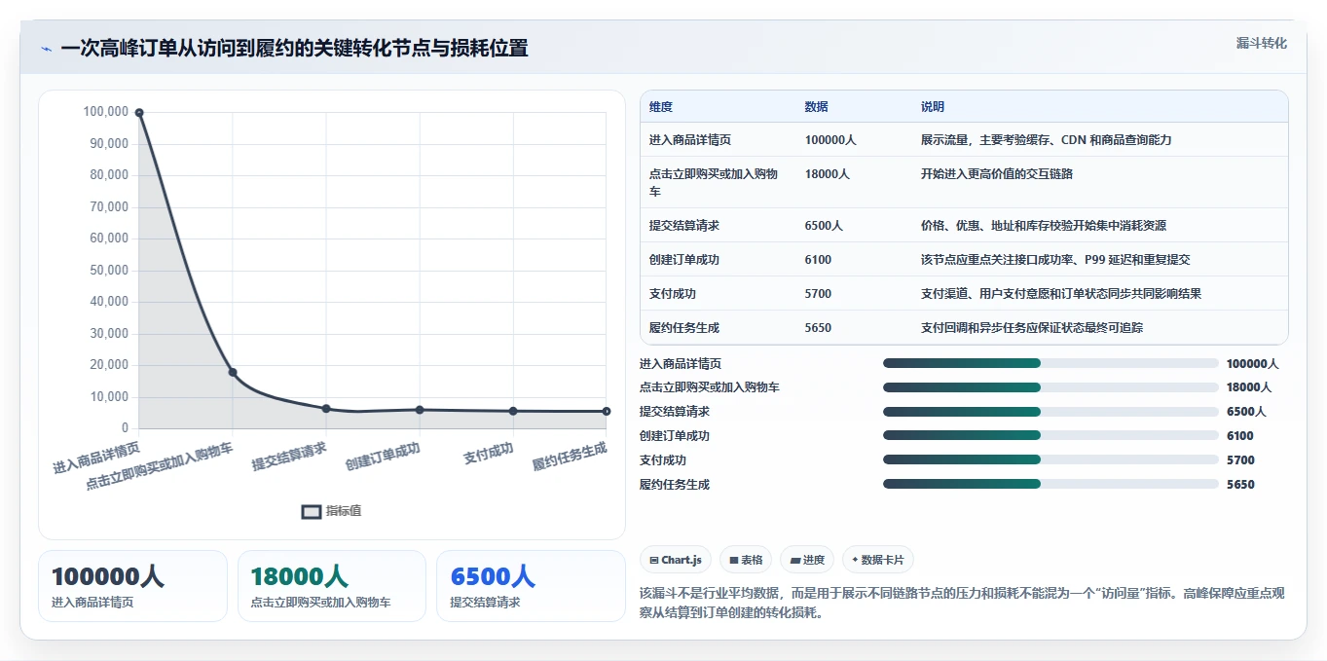1327x661 pixels.
Task: Open the 100000人 data card
Action: 132,586
